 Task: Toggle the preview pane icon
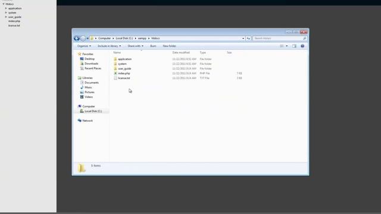(x=294, y=46)
